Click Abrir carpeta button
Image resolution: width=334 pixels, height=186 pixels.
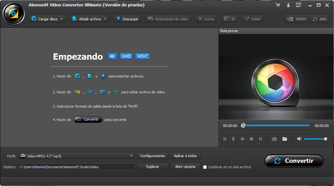coord(185,167)
